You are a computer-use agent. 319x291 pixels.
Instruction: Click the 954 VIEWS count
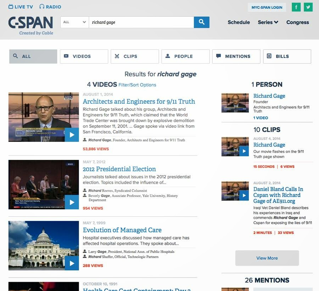[93, 208]
